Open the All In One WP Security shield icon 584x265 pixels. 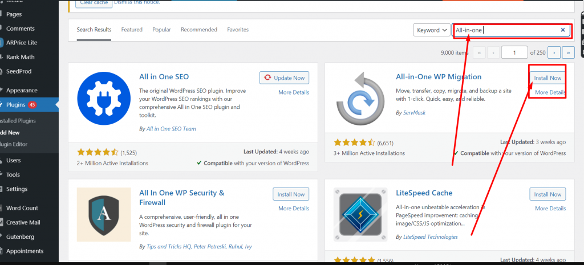coord(104,214)
